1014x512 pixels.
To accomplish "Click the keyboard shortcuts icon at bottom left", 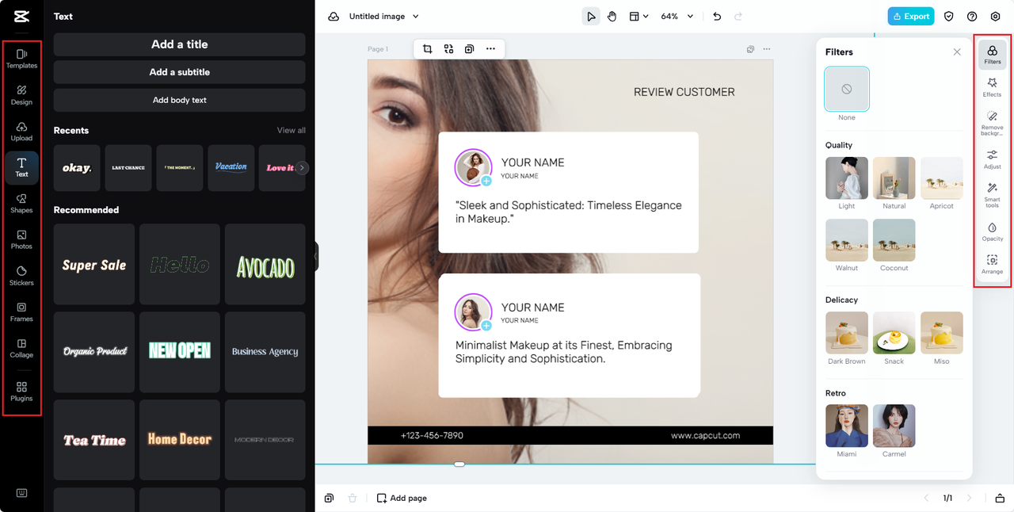I will coord(21,493).
